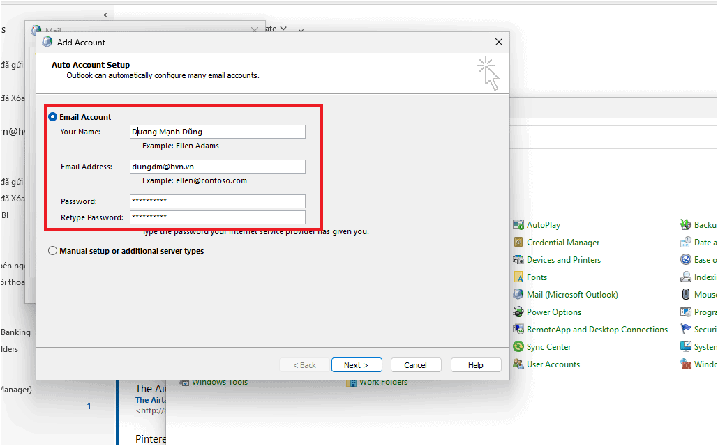This screenshot has height=446, width=718.
Task: Focus the Password input field
Action: tap(218, 201)
